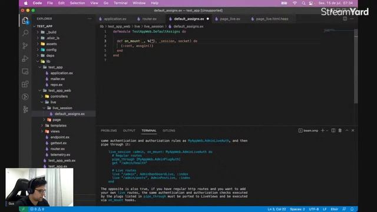Change end of line sequence LF
The height and width of the screenshot is (212, 377).
point(325,209)
